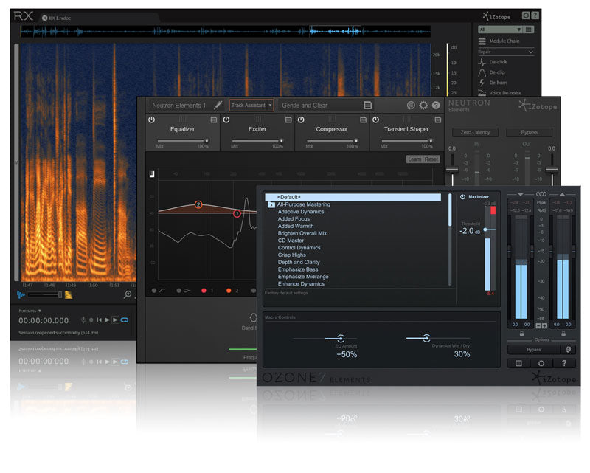
Task: Click Ozone Bypass button
Action: tap(534, 350)
